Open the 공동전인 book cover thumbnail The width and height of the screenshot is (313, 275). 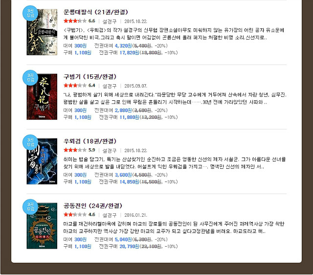[42, 226]
